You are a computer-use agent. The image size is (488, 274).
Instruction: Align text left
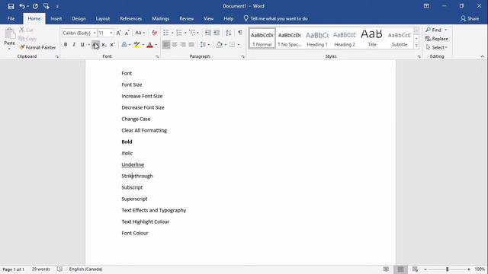(x=166, y=45)
